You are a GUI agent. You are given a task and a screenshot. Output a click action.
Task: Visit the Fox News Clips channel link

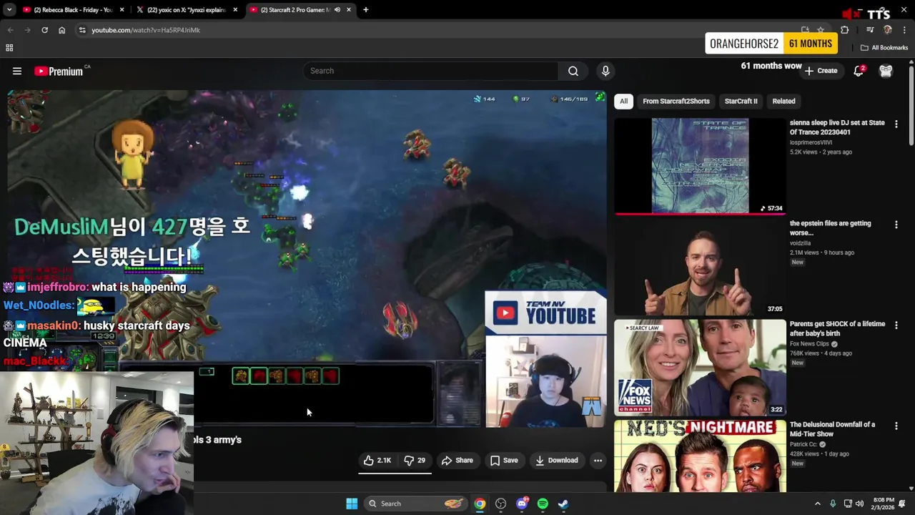[x=811, y=344]
